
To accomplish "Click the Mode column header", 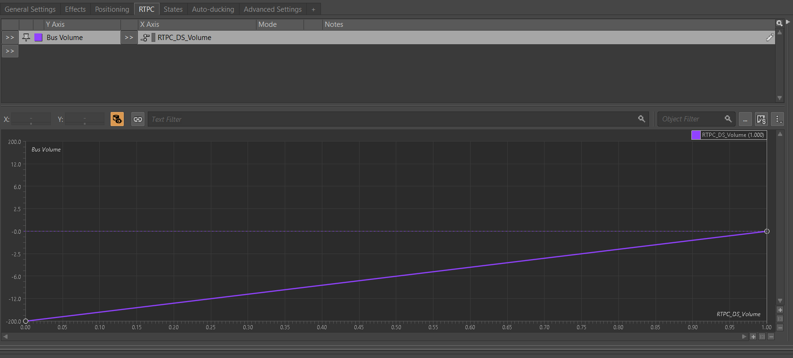I will (x=280, y=24).
